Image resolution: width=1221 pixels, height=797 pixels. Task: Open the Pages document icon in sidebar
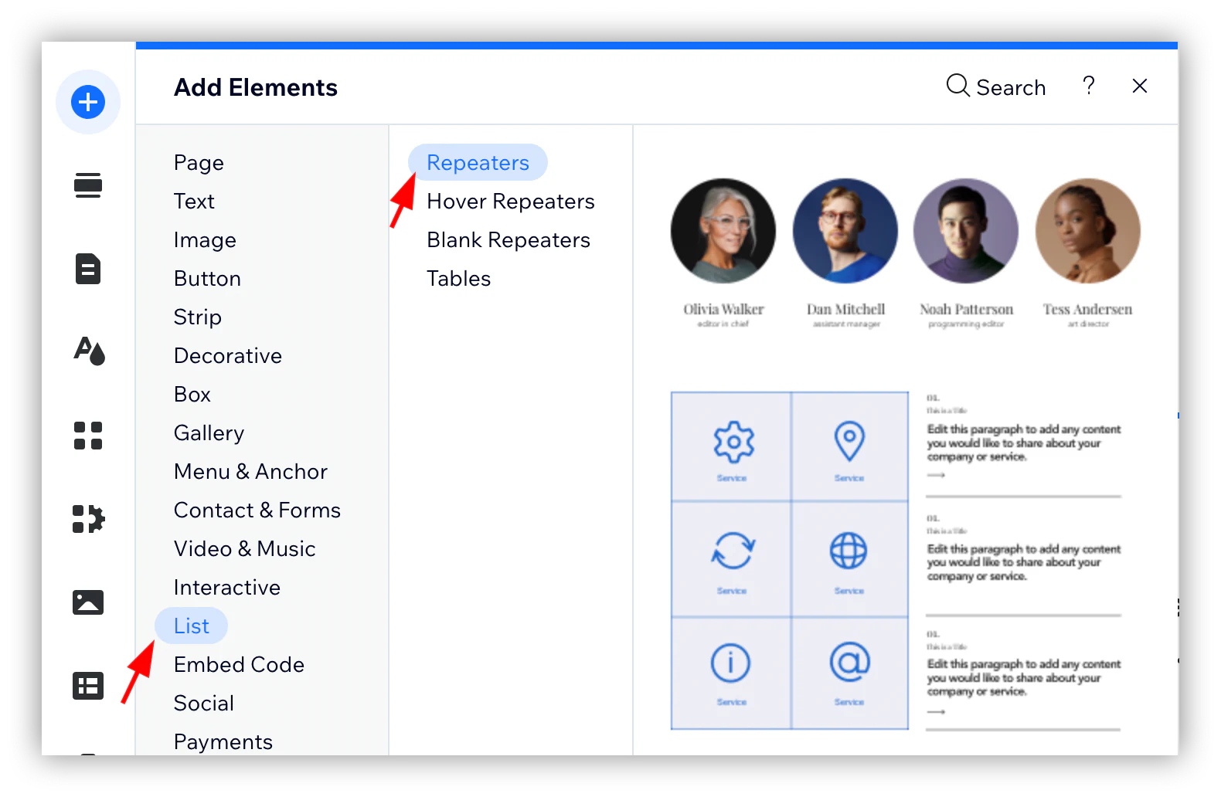88,269
